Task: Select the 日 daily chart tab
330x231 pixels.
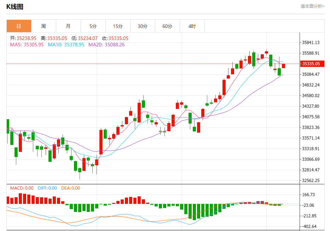Action: coord(19,26)
